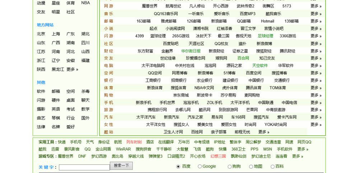Screen dimensions: 359x173
Task: Open 中关村在线 link
Action: 185,66
